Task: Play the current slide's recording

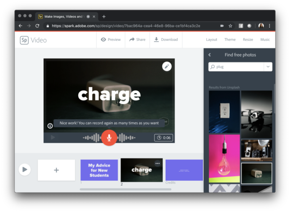Action: 53,137
